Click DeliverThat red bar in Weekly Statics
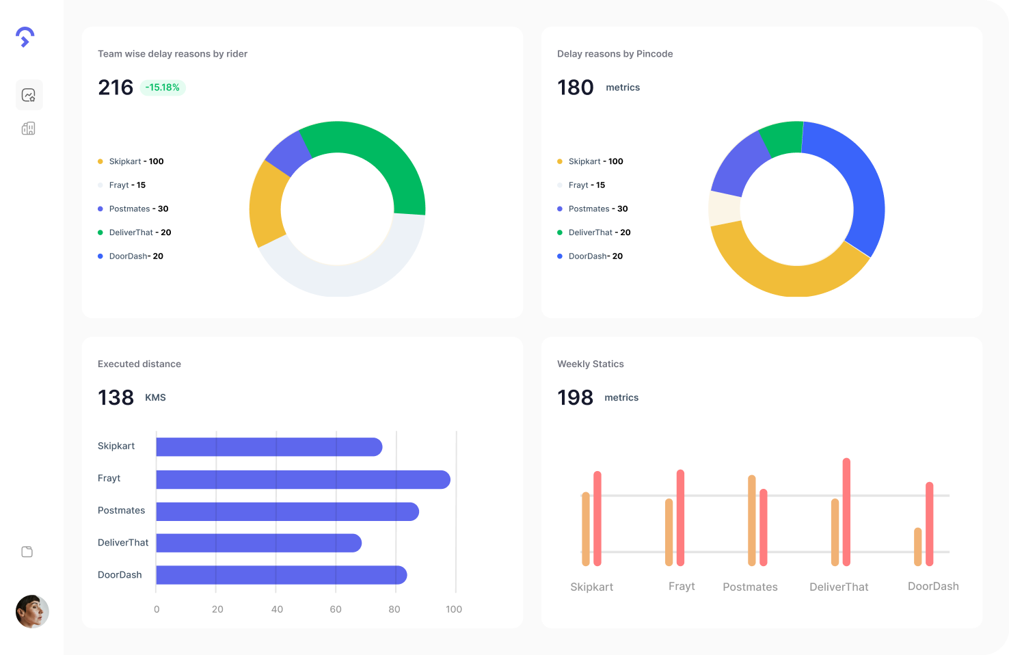Image resolution: width=1009 pixels, height=655 pixels. pyautogui.click(x=846, y=512)
